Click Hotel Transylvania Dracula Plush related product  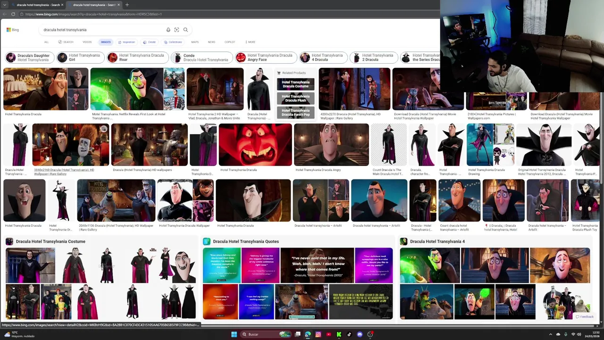295,98
